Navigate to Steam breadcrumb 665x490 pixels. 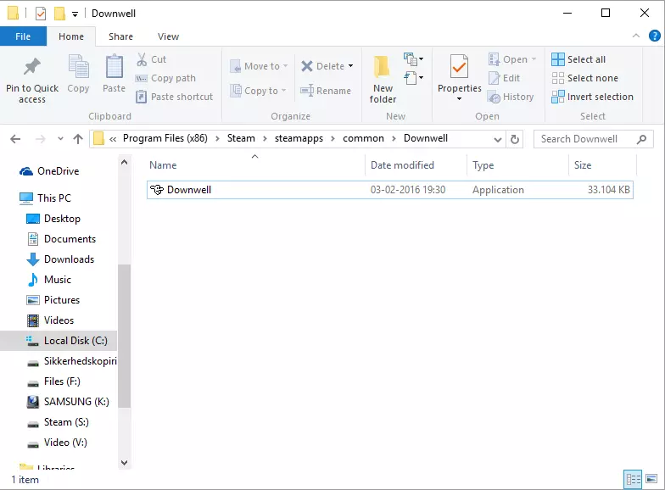pyautogui.click(x=241, y=139)
